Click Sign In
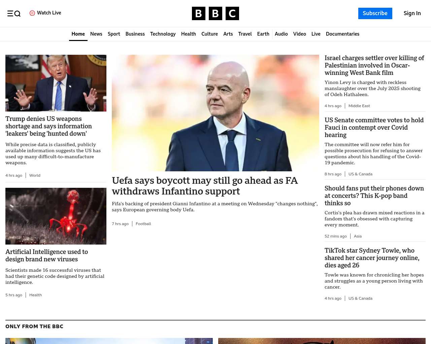This screenshot has width=431, height=344. [412, 13]
